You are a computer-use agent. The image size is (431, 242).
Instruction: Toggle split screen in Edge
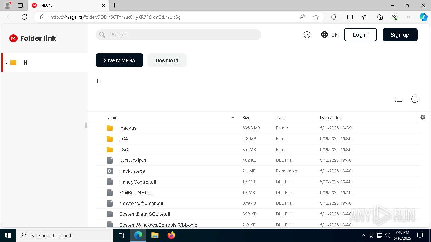350,17
